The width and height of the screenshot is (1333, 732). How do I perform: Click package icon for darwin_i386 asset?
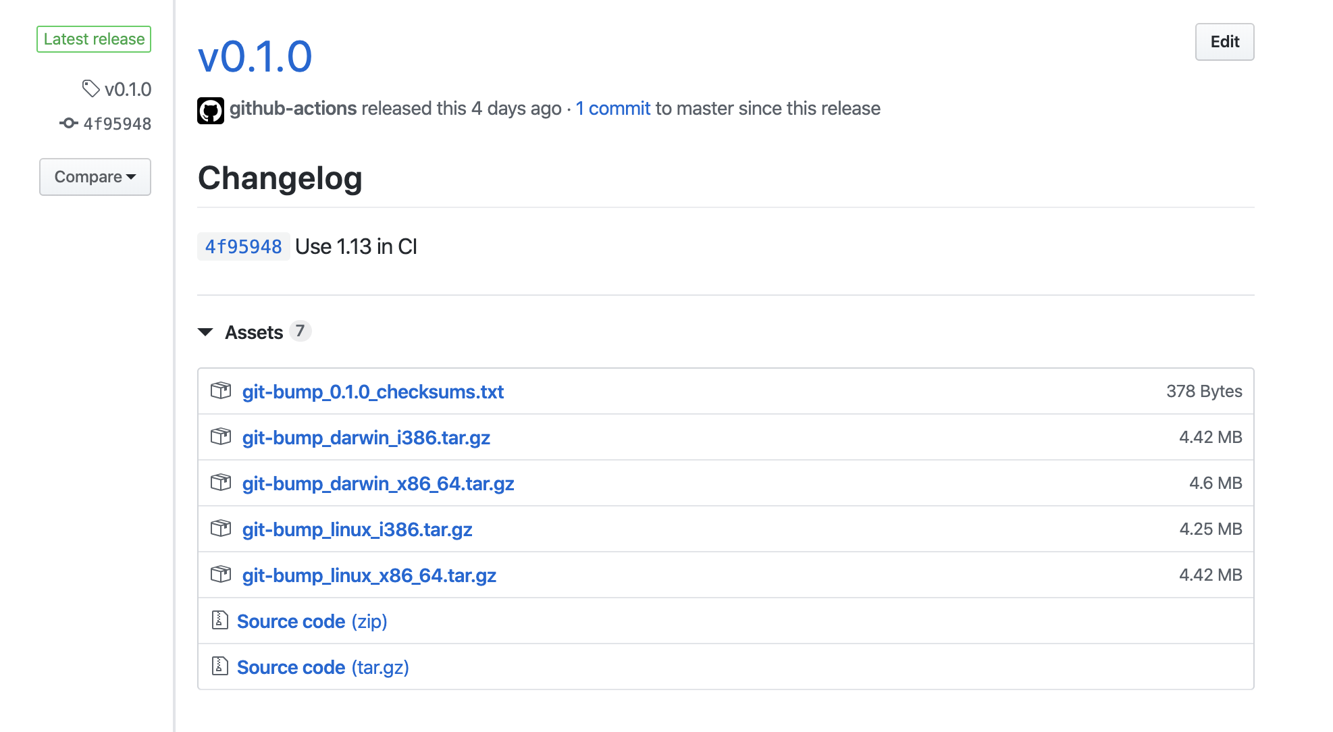[220, 437]
